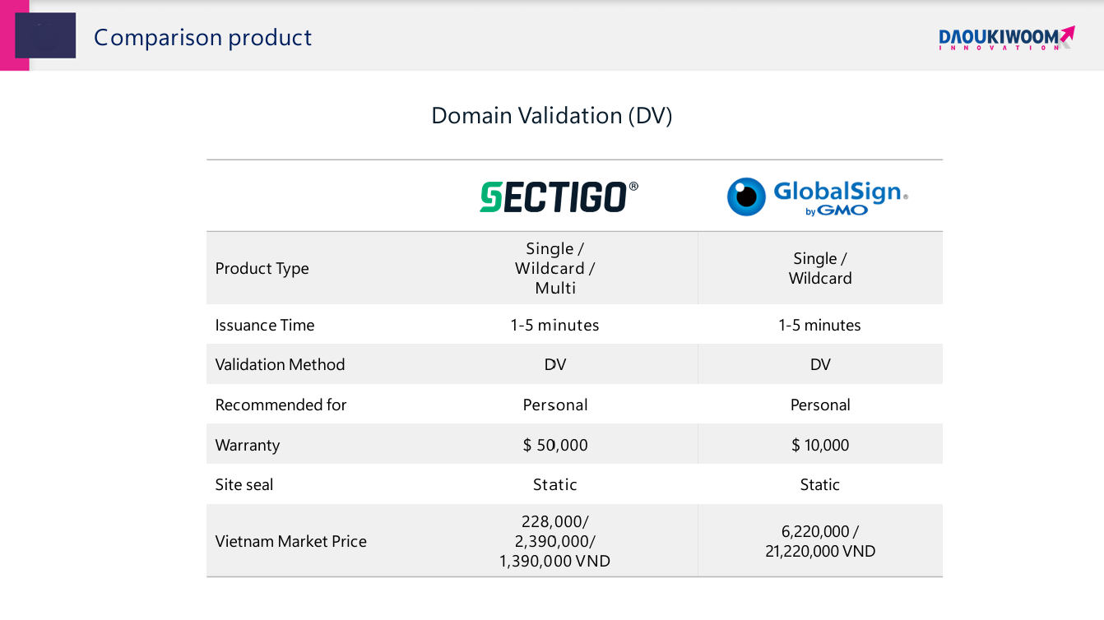Click the Sectigo logo in table header
This screenshot has width=1104, height=620.
coord(559,197)
